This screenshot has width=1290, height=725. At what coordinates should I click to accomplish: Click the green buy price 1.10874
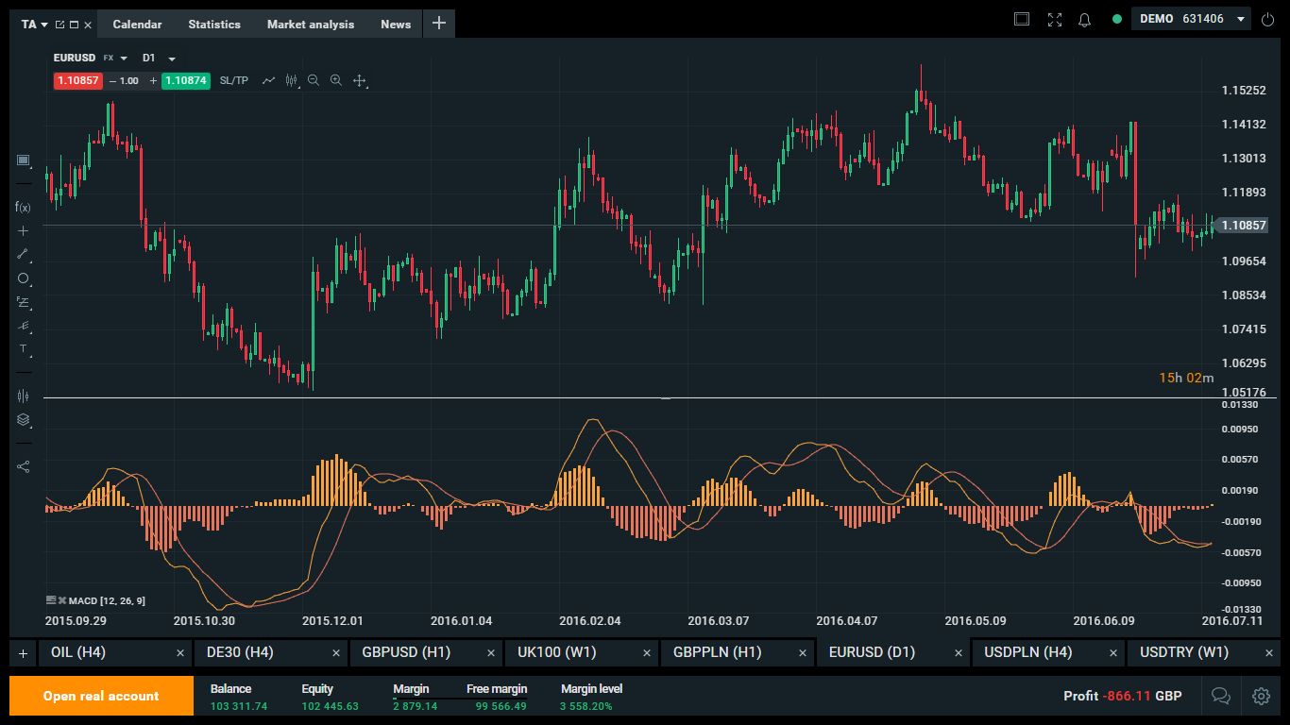tap(186, 81)
